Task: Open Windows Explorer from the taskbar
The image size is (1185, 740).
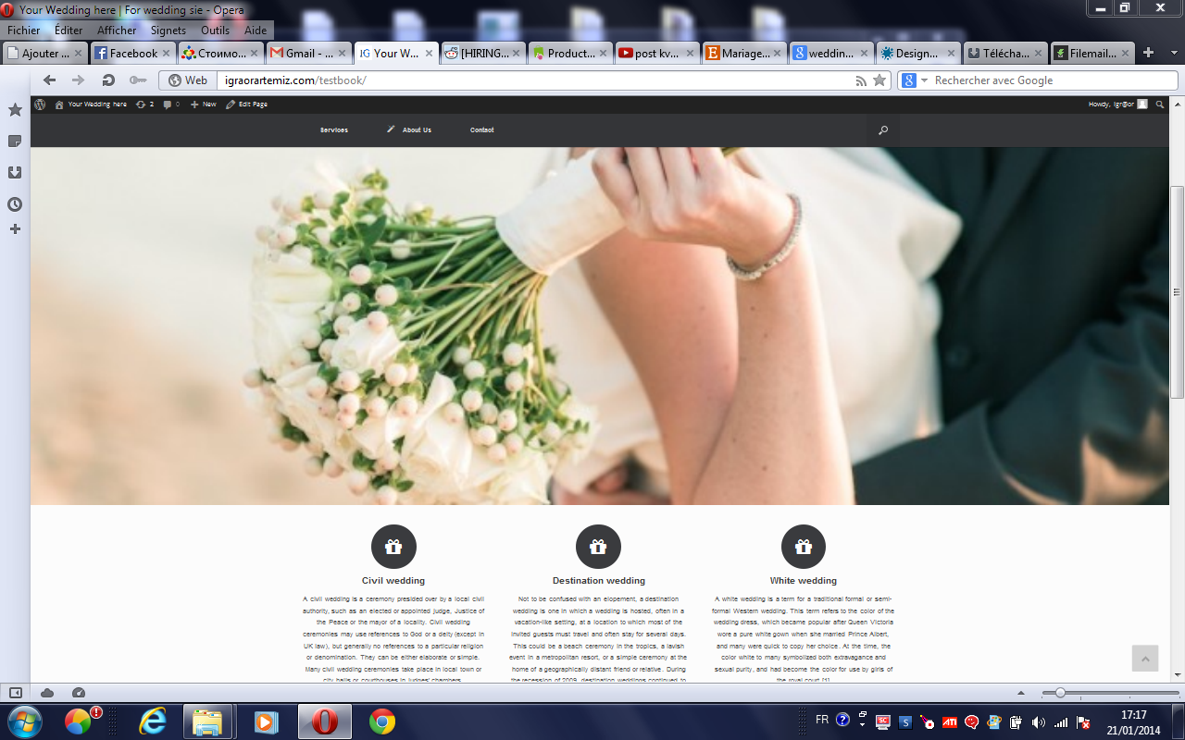Action: [x=207, y=721]
